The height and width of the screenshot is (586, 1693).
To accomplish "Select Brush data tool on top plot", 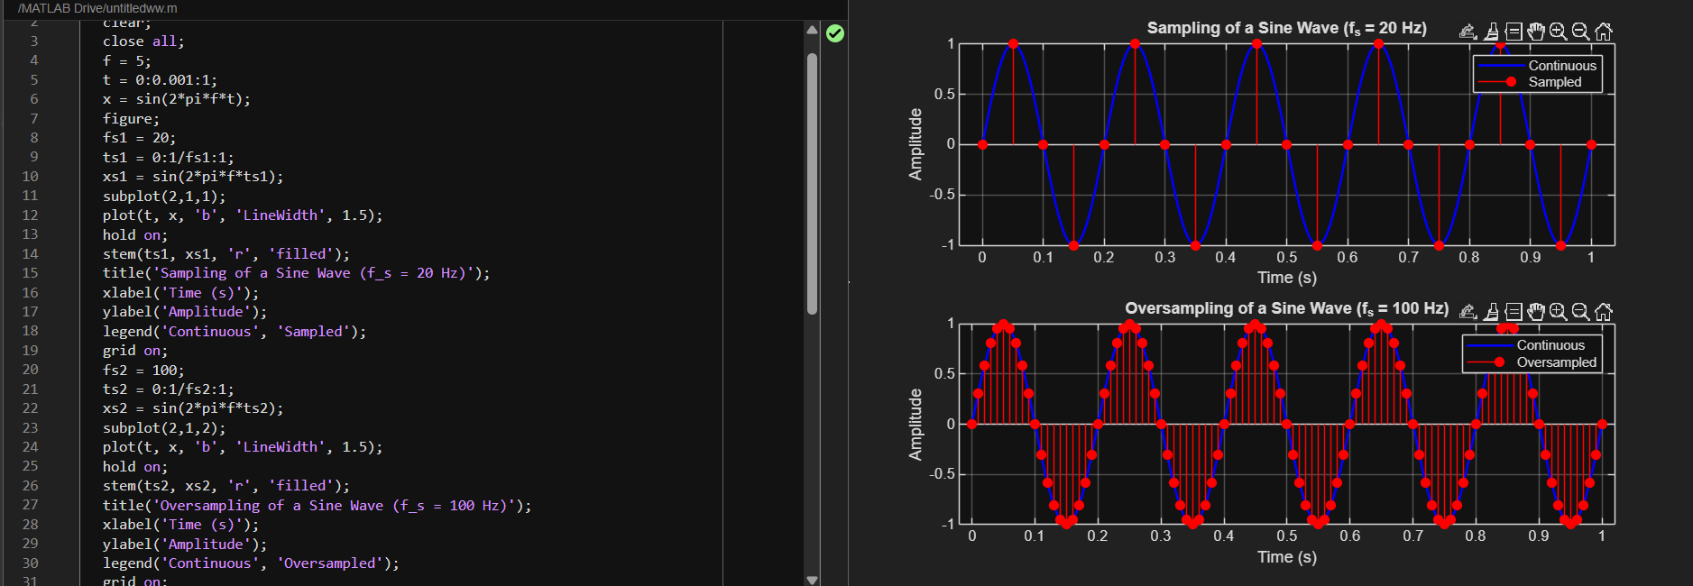I will click(1491, 32).
